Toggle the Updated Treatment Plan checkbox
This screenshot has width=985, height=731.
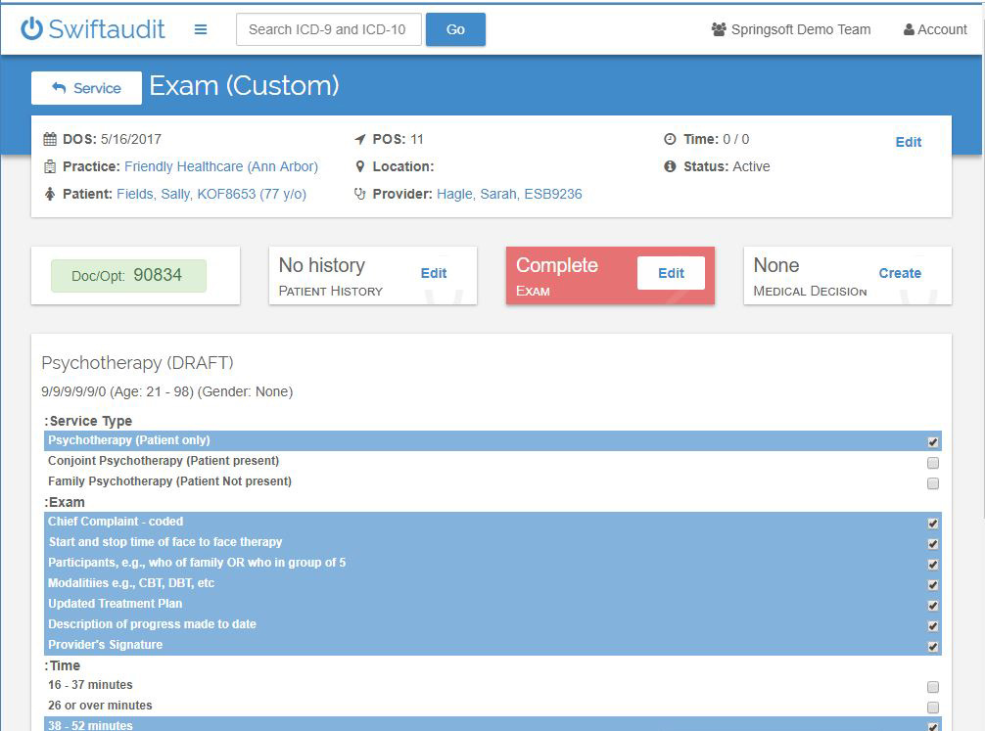[x=932, y=605]
